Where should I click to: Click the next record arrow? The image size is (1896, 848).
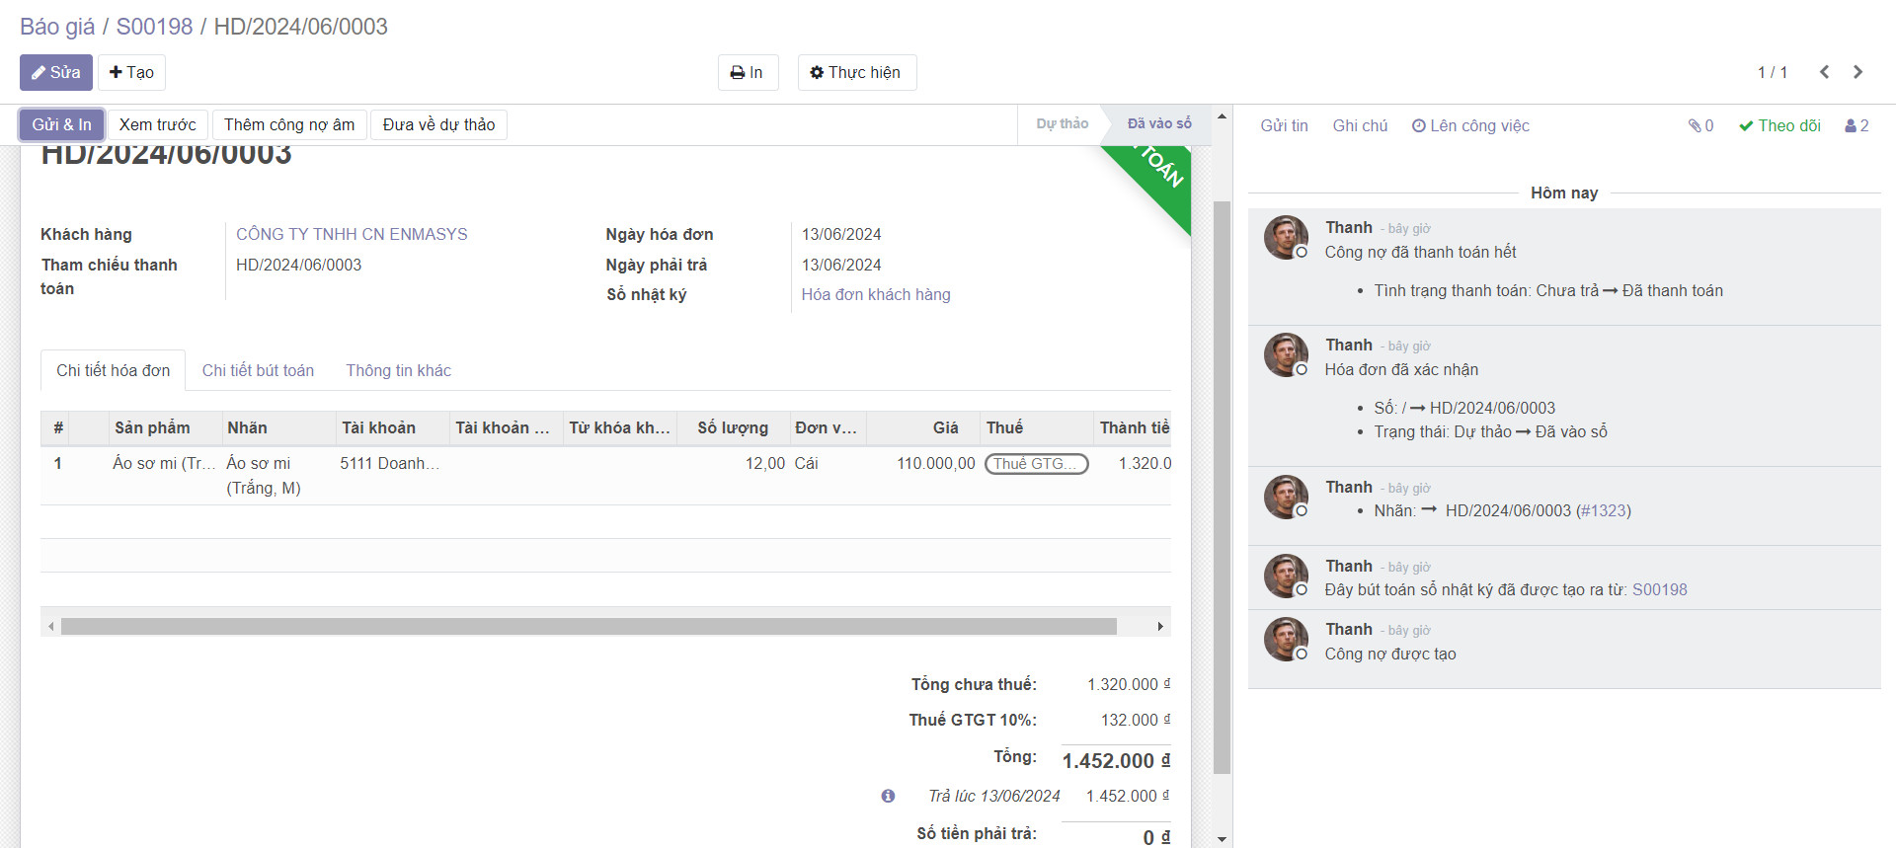click(1857, 72)
